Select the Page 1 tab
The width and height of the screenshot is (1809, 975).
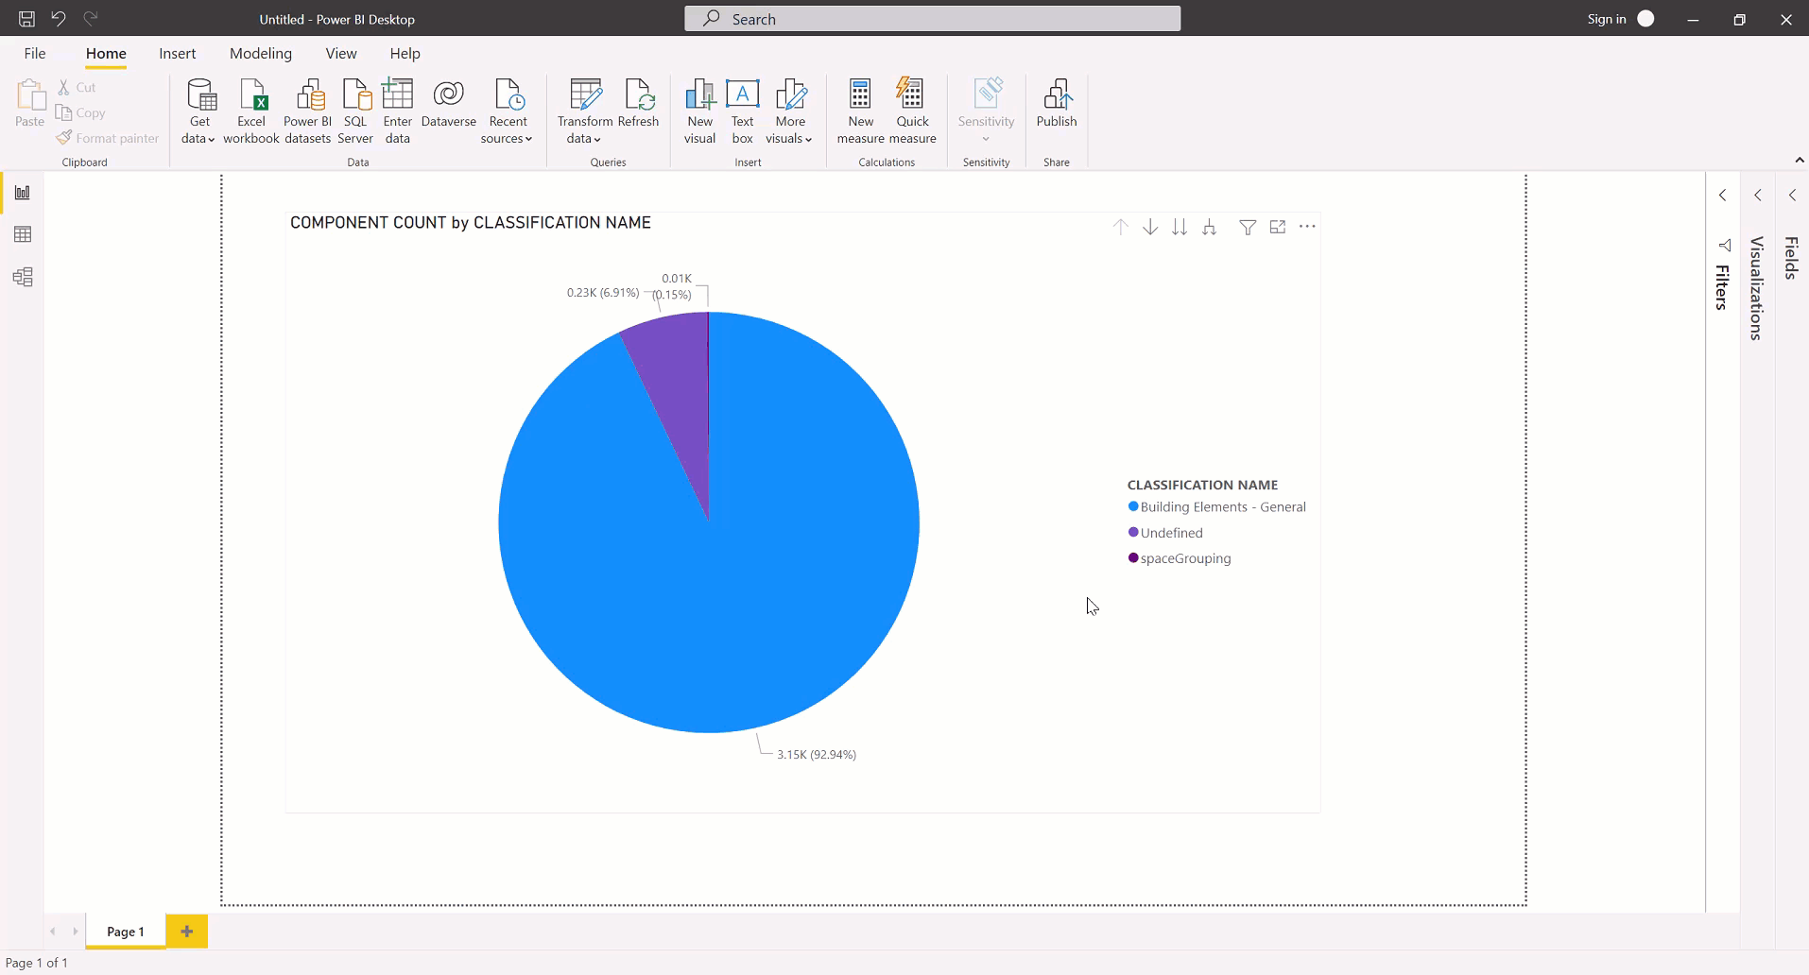[x=126, y=932]
